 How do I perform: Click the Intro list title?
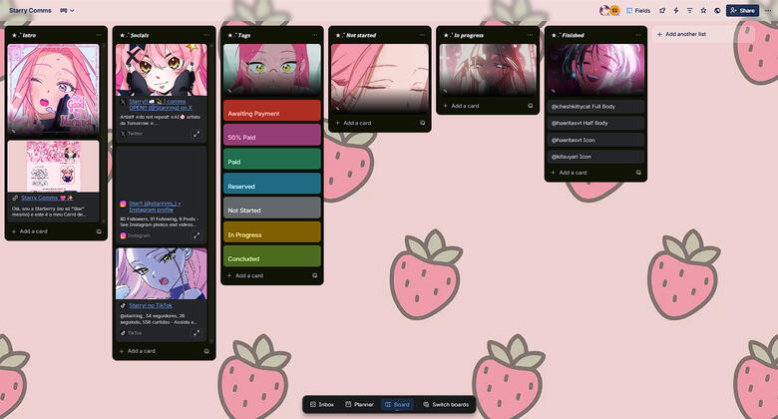coord(29,35)
